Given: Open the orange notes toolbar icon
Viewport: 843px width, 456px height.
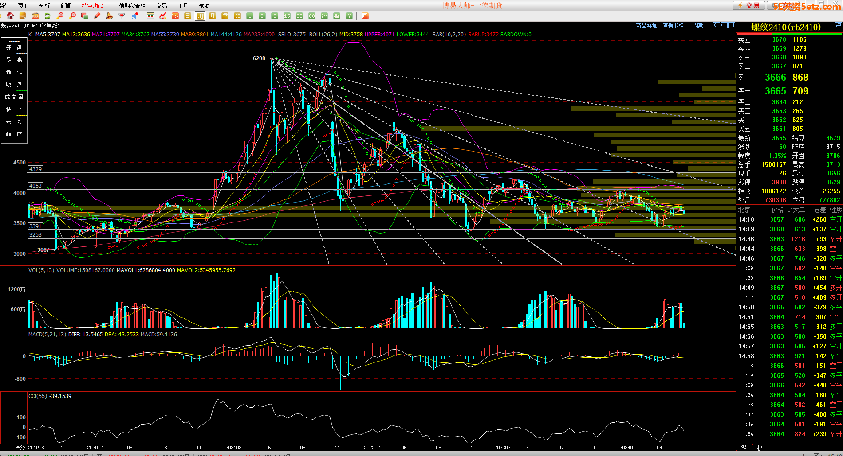Looking at the screenshot, I should pos(23,16).
